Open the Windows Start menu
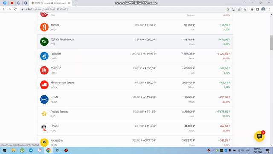 4,150
